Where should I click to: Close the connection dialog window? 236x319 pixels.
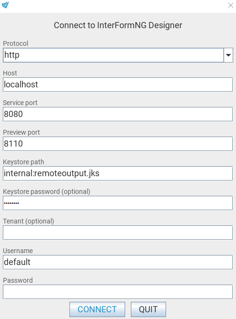click(230, 5)
